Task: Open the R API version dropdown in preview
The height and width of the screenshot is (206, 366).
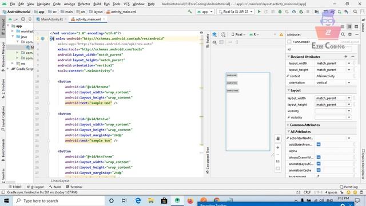Action: (254, 34)
